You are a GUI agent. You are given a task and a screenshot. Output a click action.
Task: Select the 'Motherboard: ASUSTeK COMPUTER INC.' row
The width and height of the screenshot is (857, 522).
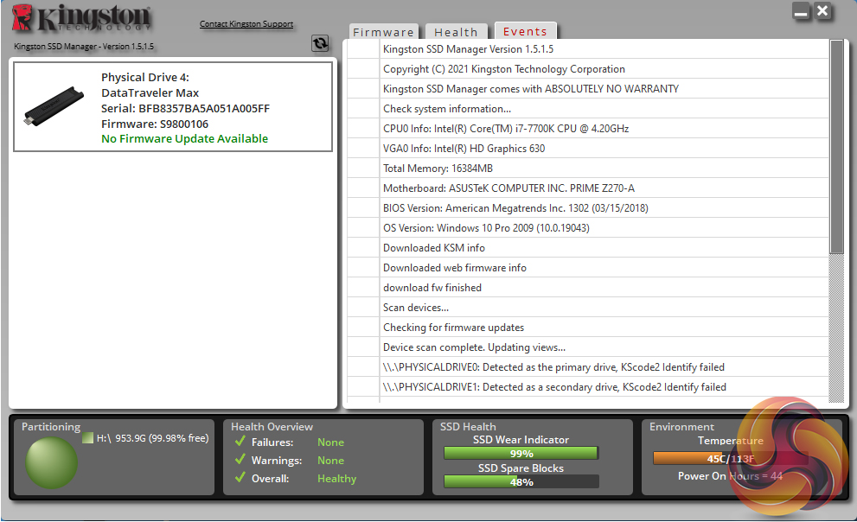point(588,188)
